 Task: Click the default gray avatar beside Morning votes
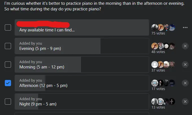pyautogui.click(x=155, y=65)
